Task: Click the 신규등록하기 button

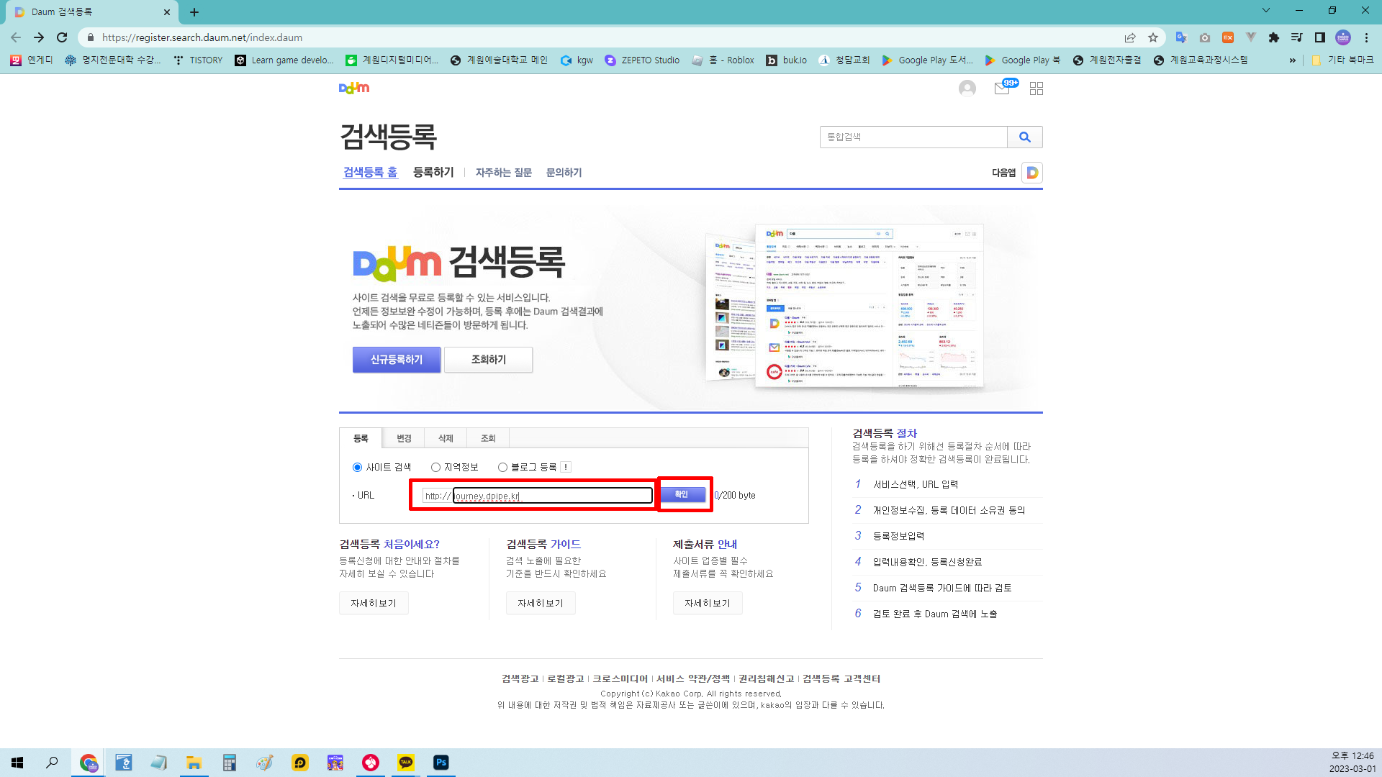Action: click(x=397, y=359)
